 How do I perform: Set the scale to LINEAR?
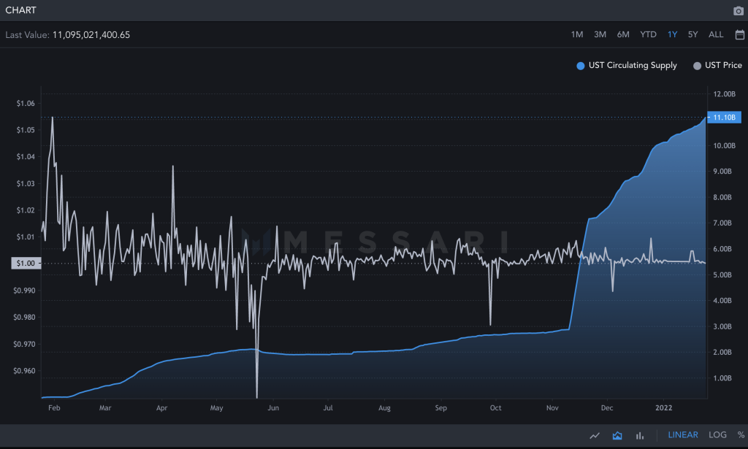[x=683, y=434]
